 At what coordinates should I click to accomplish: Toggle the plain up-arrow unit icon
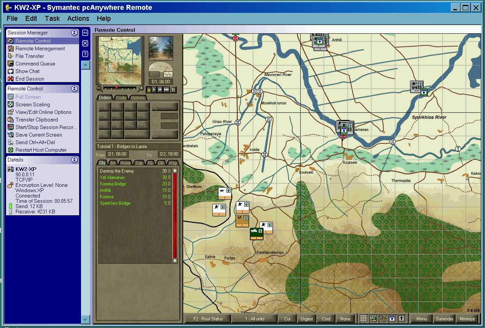[401, 319]
